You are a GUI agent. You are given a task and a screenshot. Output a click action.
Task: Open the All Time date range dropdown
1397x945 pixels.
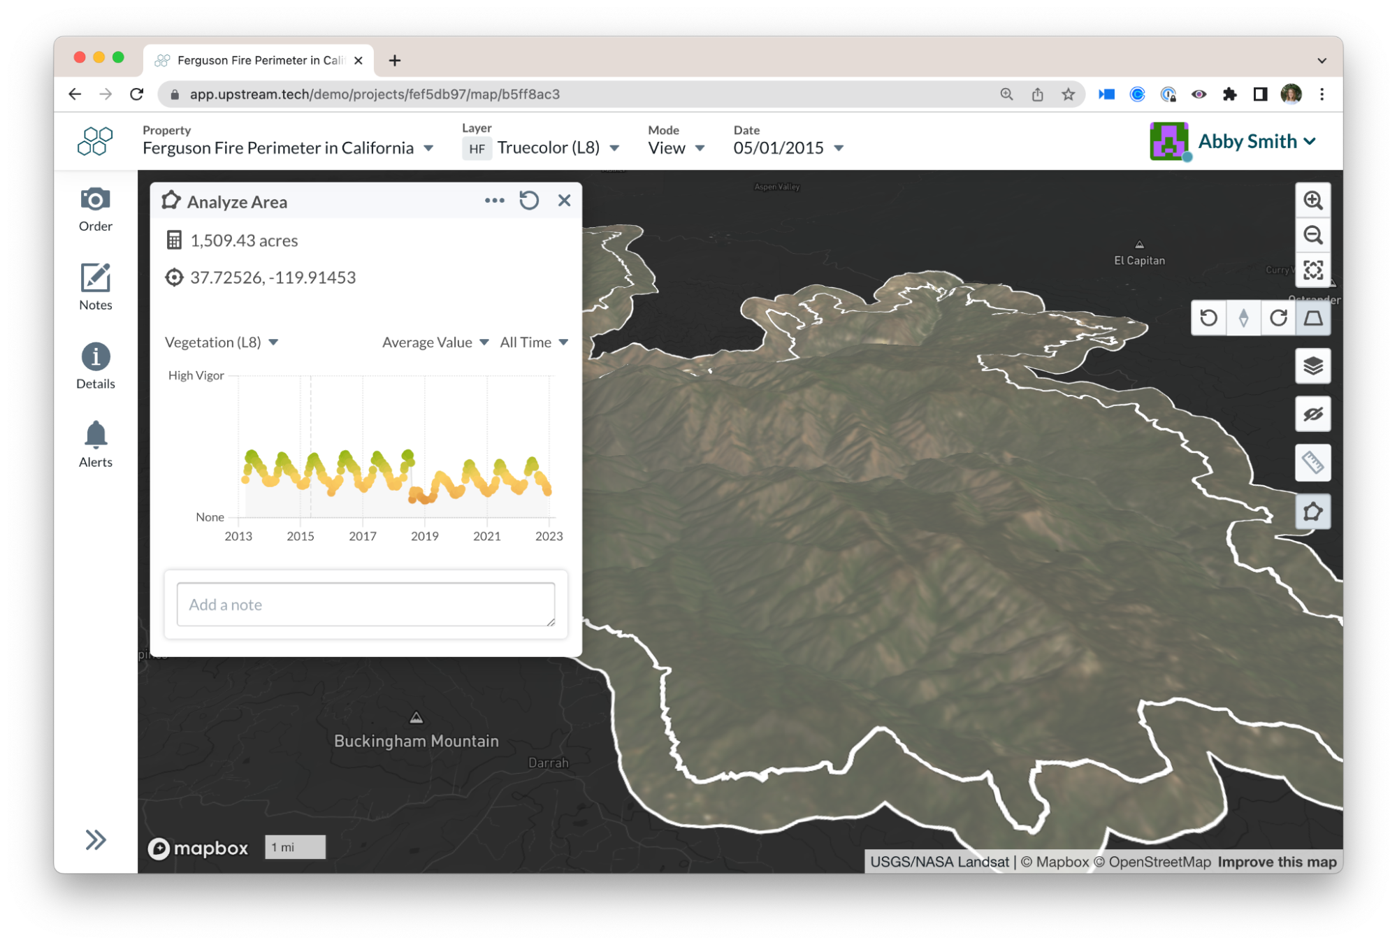[533, 342]
